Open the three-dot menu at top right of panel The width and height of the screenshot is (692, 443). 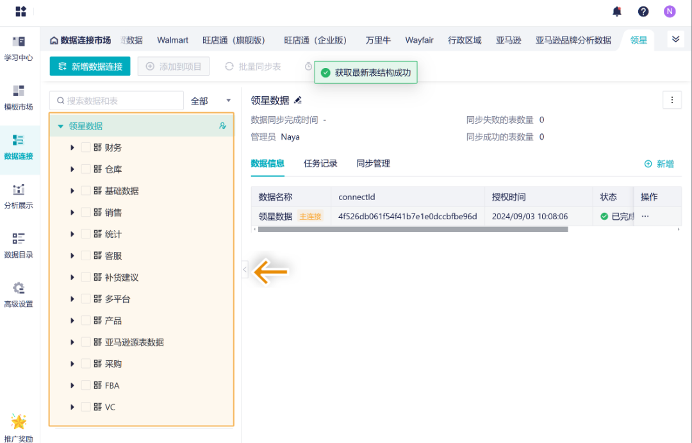672,100
